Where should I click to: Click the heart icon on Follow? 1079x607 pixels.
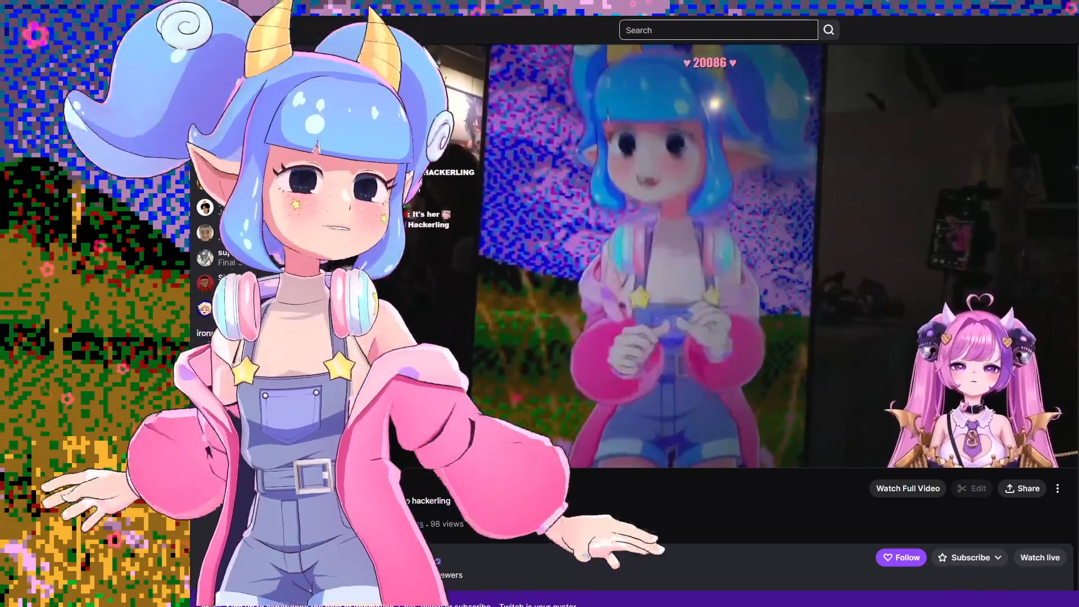coord(888,558)
